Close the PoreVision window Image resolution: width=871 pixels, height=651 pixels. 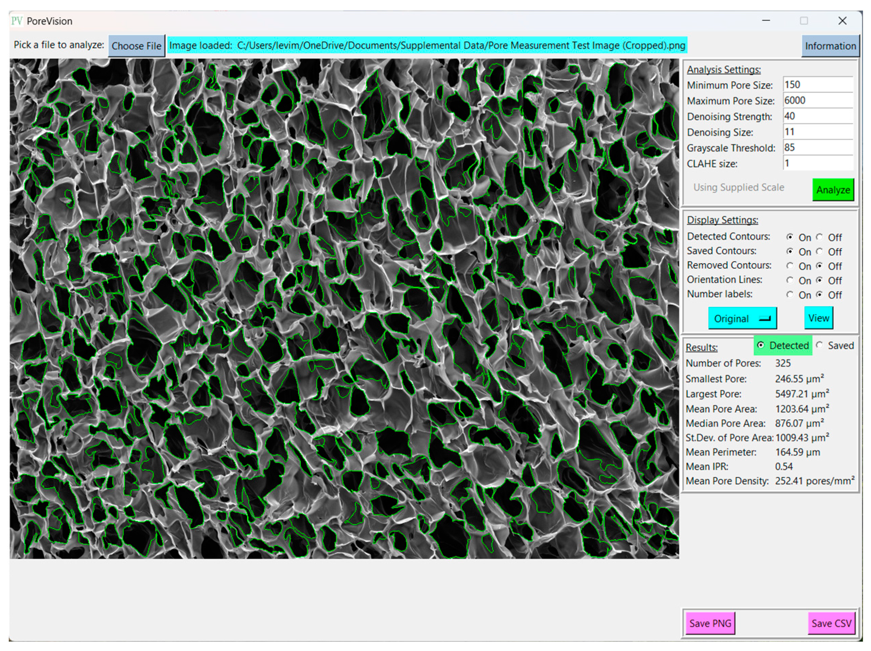[842, 21]
